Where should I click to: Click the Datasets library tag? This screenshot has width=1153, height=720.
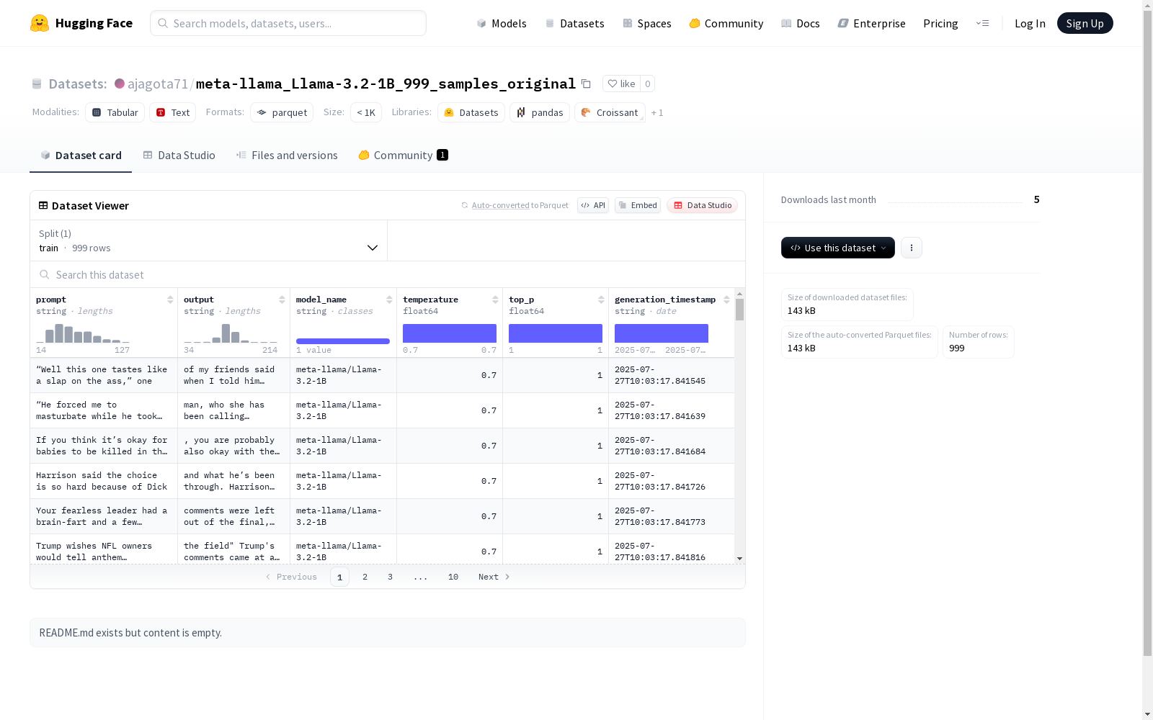(471, 112)
